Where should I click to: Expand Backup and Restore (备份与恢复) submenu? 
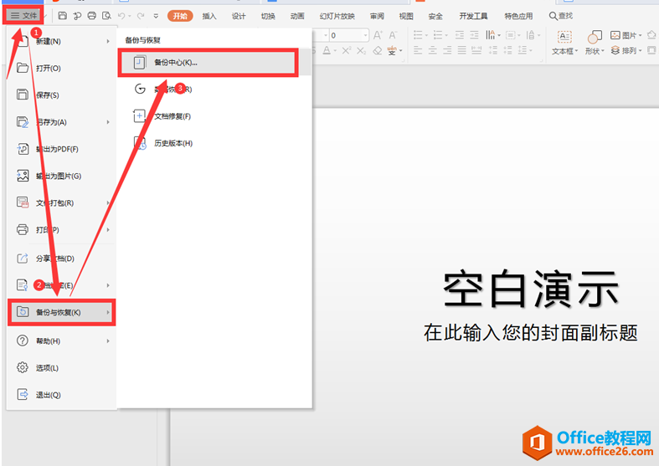(x=60, y=313)
